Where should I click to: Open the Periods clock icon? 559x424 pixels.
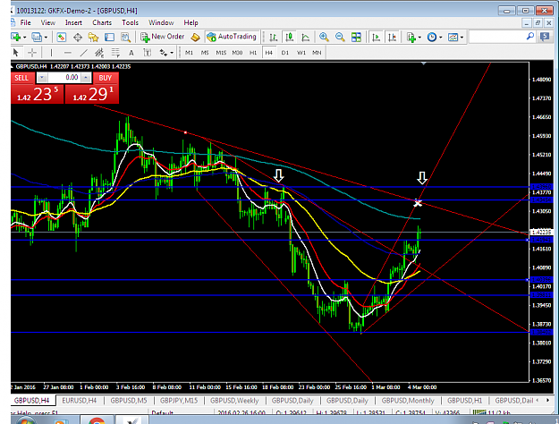432,37
